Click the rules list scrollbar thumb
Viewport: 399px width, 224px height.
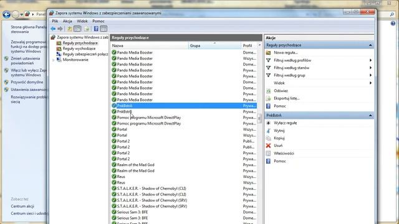[259, 119]
